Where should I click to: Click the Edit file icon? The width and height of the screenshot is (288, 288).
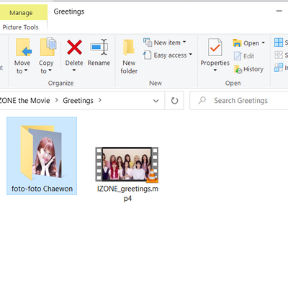point(238,56)
